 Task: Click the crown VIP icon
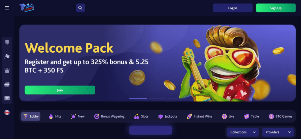7,70
